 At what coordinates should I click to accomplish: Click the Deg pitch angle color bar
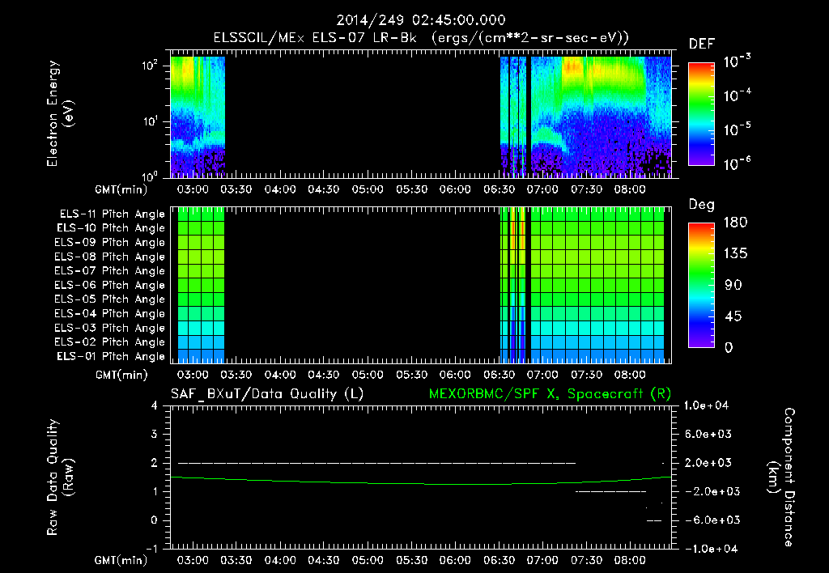(x=701, y=285)
